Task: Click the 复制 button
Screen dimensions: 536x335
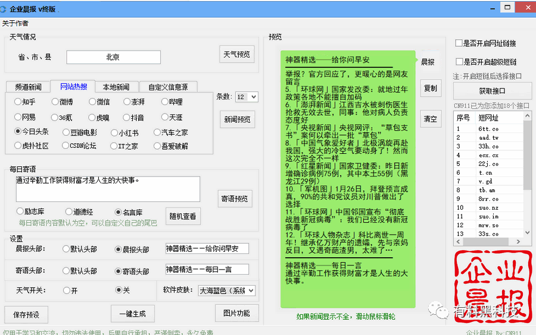Action: tap(431, 88)
